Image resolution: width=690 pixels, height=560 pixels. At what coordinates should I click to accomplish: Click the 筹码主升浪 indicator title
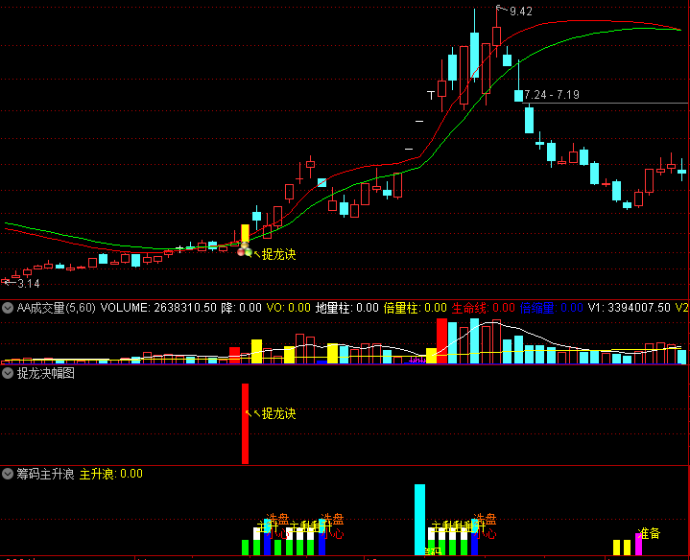(x=45, y=474)
